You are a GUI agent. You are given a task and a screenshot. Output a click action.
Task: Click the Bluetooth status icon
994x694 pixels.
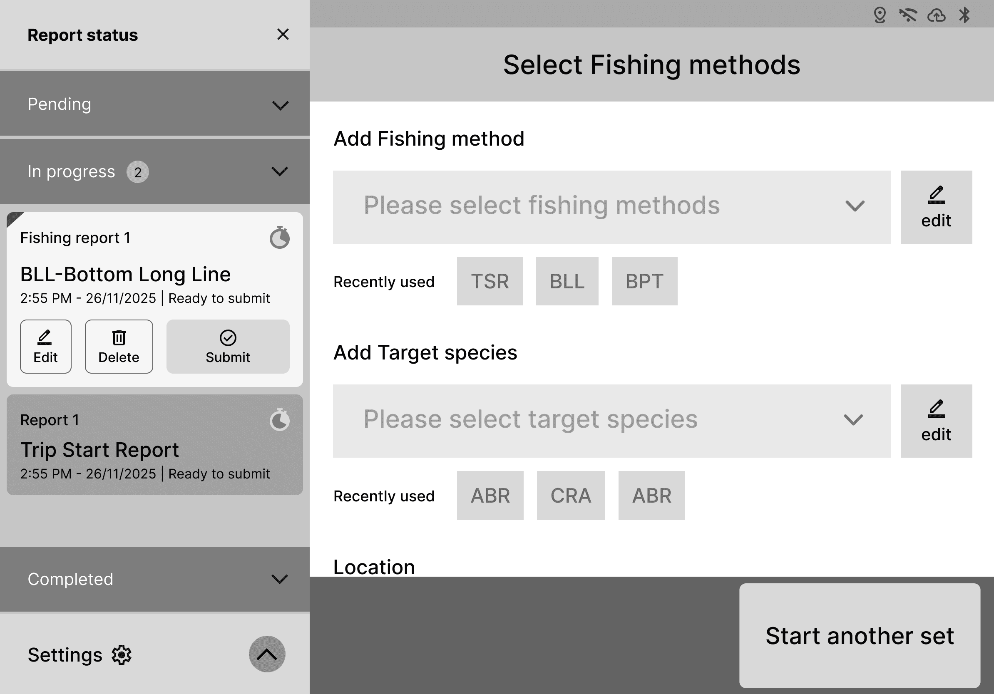coord(964,15)
